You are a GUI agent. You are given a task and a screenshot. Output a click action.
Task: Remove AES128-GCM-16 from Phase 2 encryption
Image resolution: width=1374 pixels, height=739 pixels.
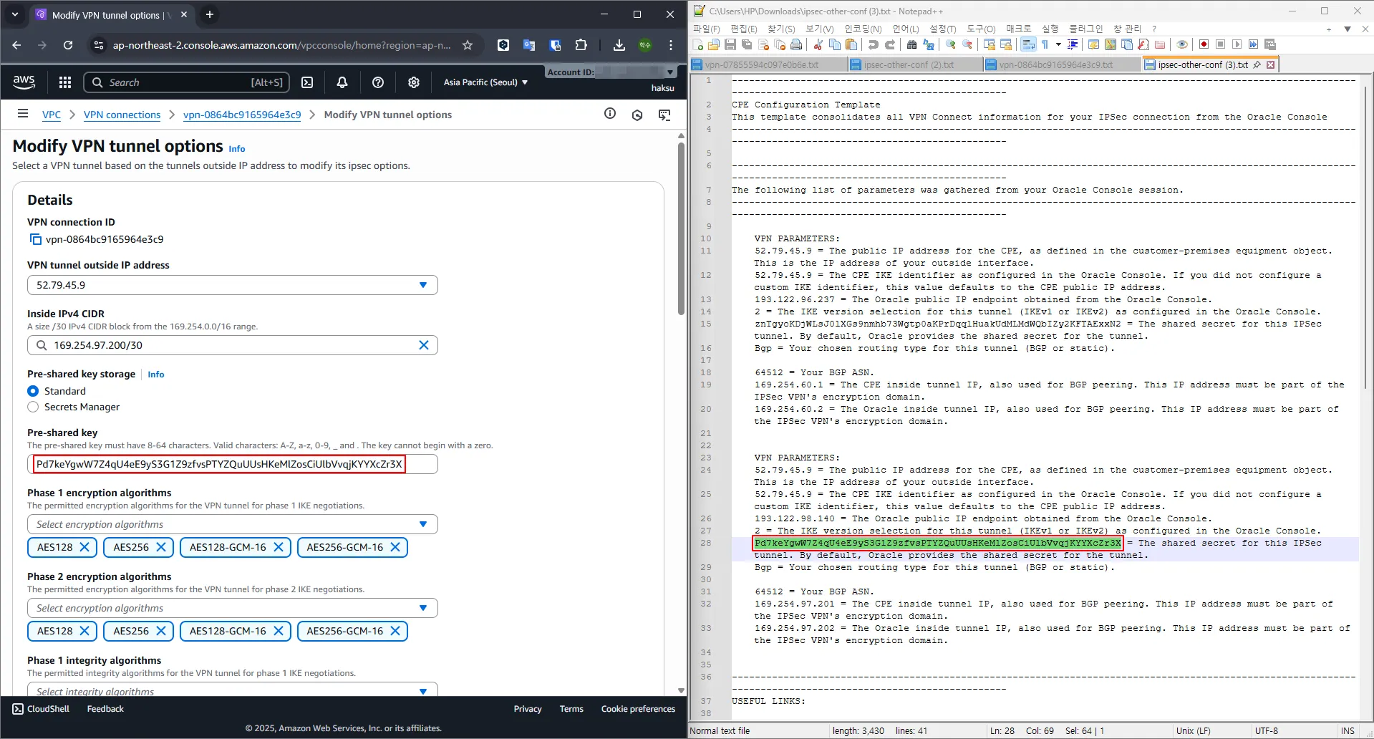(x=279, y=631)
